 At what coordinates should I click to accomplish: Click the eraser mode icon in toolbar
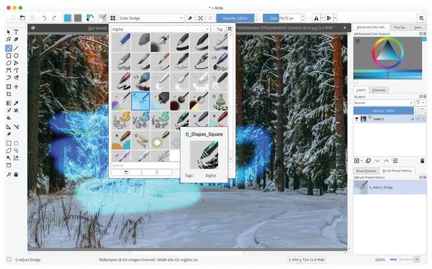pyautogui.click(x=190, y=18)
